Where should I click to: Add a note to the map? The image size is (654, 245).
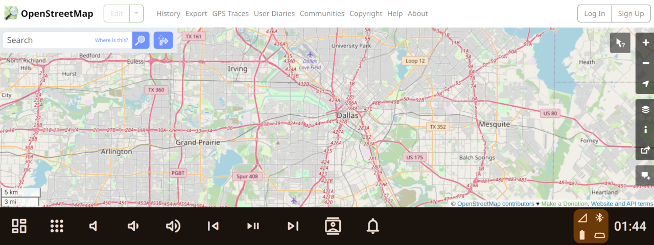coord(645,176)
